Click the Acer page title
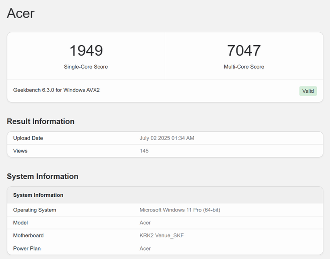Screen dimensions: 330x259 pos(21,13)
